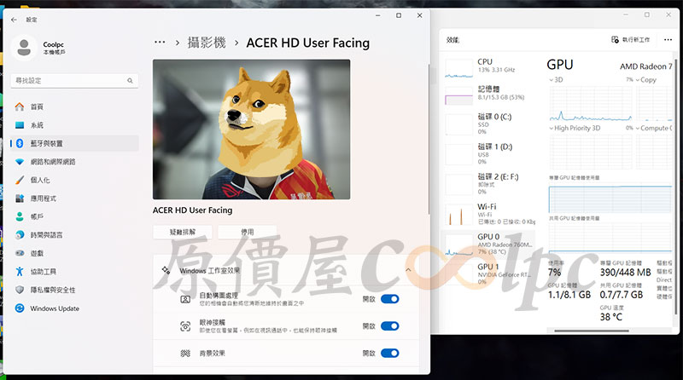Viewport: 683px width, 380px height.
Task: Open Task Manager more options ellipsis
Action: coord(668,39)
